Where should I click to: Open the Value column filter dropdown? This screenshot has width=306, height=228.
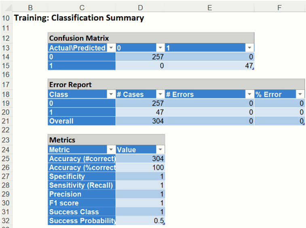[160, 149]
